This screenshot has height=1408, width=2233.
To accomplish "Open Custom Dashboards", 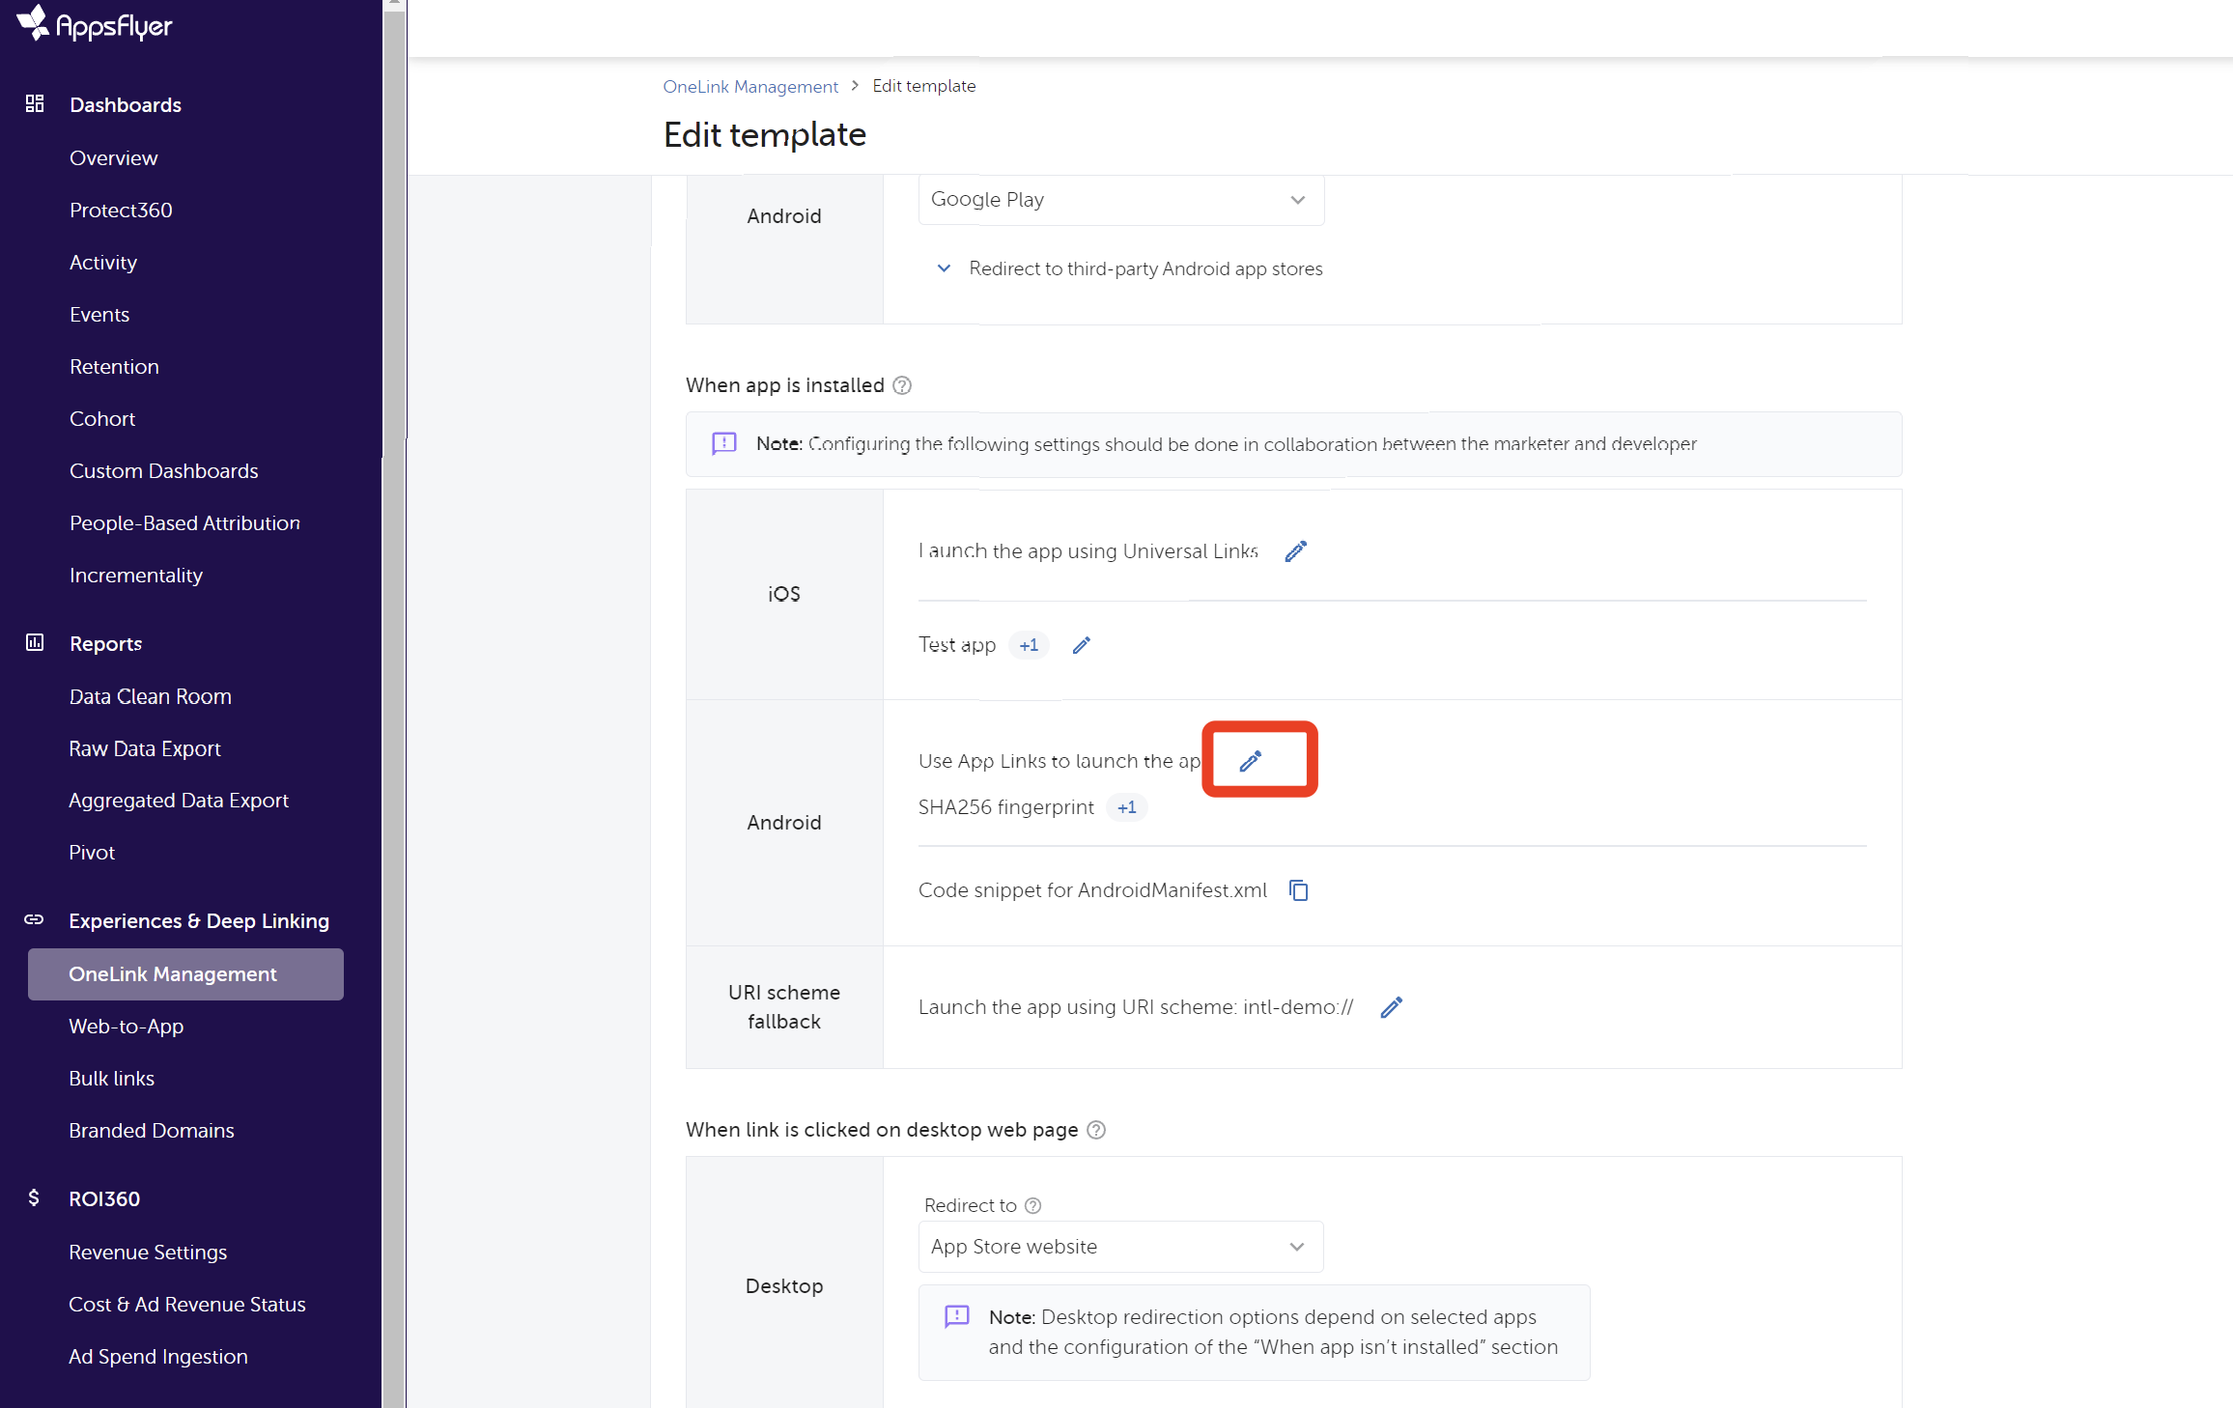I will (164, 470).
